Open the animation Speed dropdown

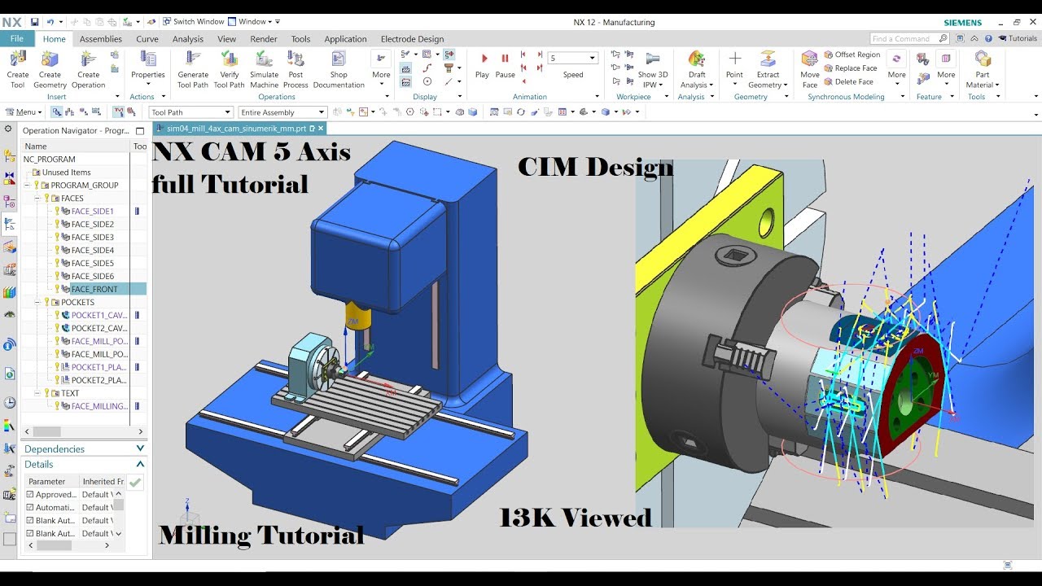tap(573, 58)
